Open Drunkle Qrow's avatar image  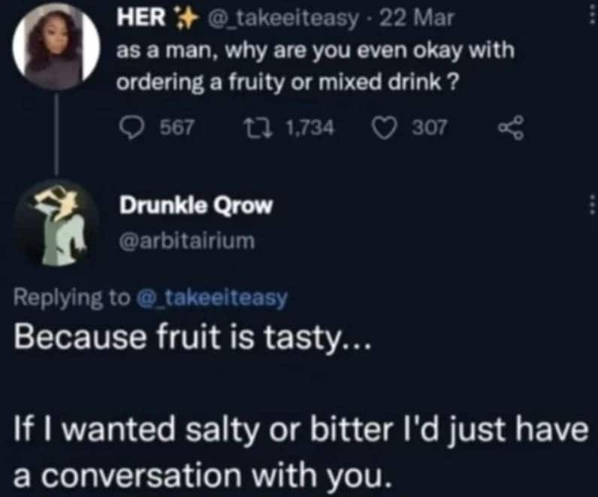coord(56,223)
